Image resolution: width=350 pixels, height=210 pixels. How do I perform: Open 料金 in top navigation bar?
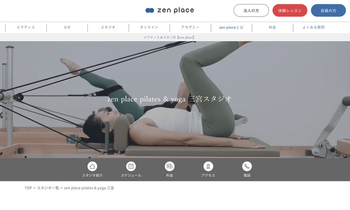pos(272,27)
